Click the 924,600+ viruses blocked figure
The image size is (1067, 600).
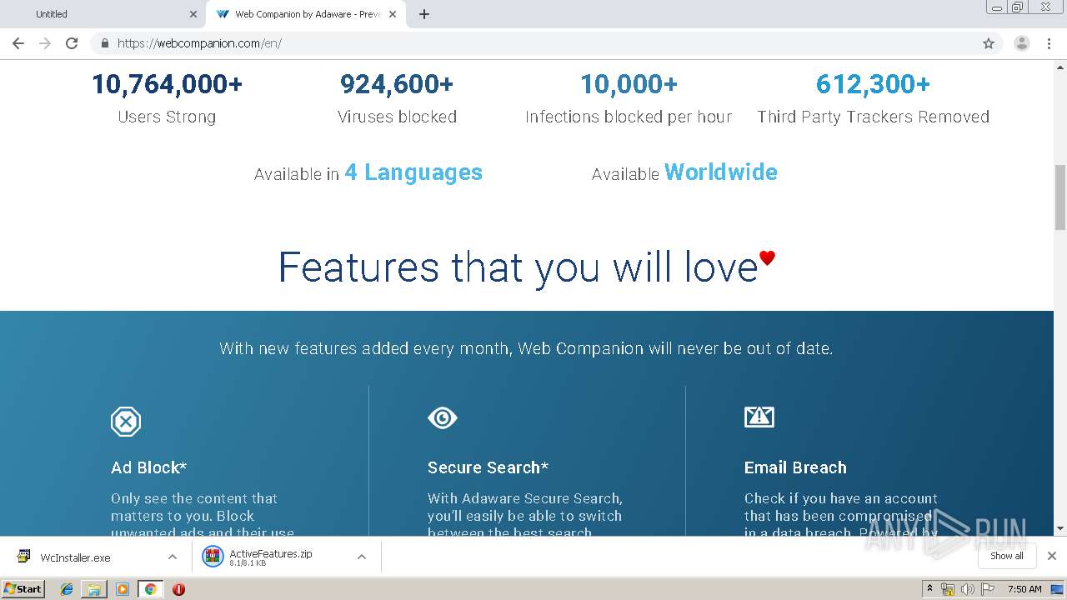pos(397,83)
